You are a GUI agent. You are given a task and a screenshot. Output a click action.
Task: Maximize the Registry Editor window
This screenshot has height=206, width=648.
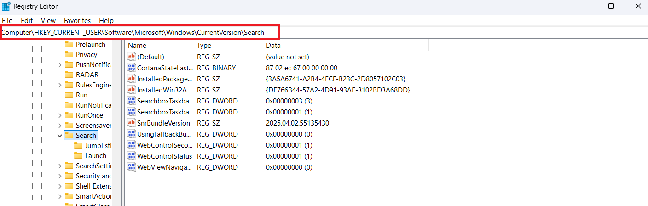coord(611,6)
